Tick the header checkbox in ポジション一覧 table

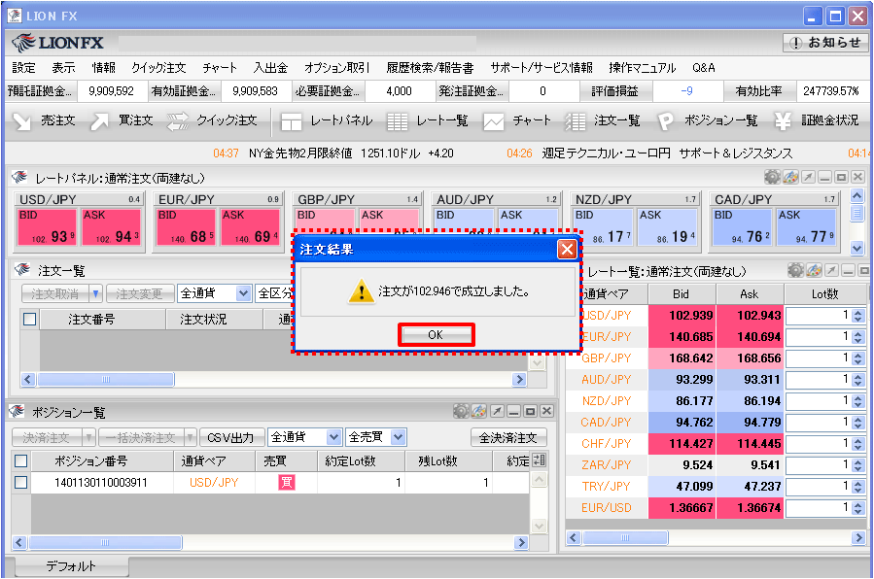tap(20, 461)
